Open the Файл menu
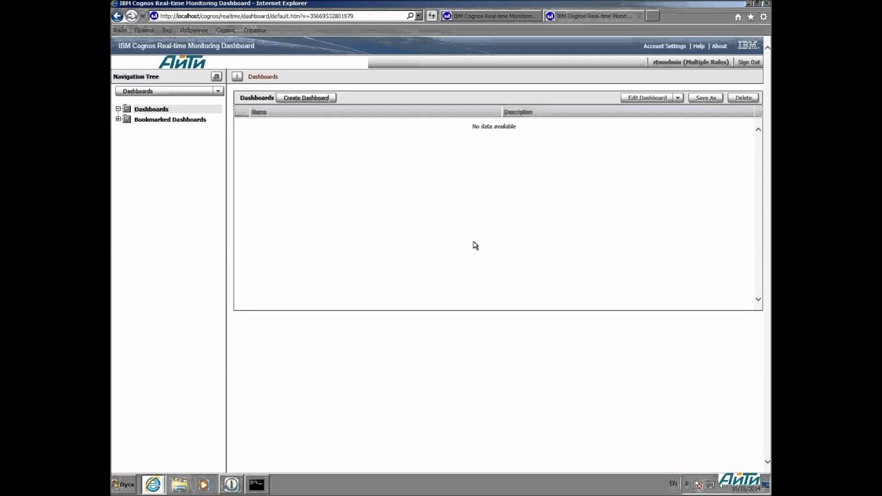The image size is (882, 496). [x=120, y=30]
